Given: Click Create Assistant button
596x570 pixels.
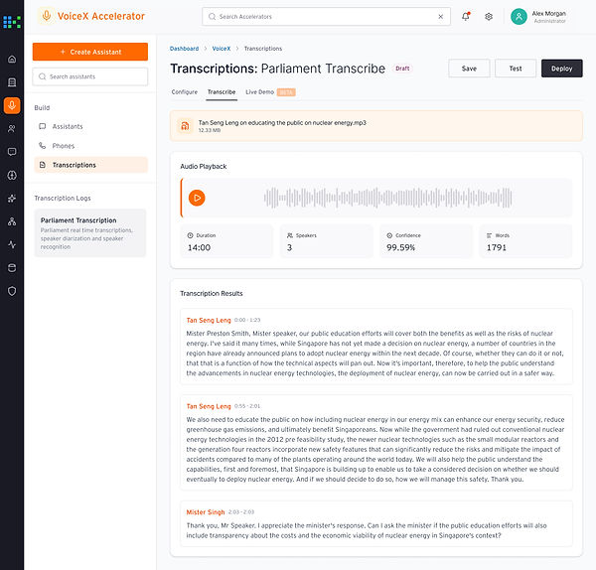Looking at the screenshot, I should click(x=90, y=52).
